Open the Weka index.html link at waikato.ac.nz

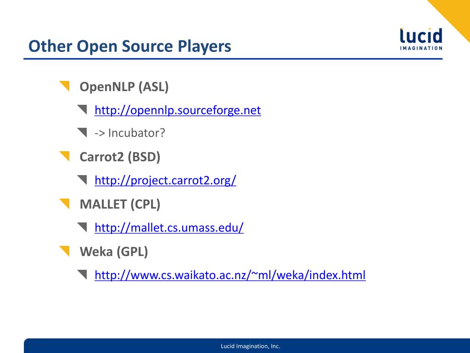pyautogui.click(x=230, y=275)
